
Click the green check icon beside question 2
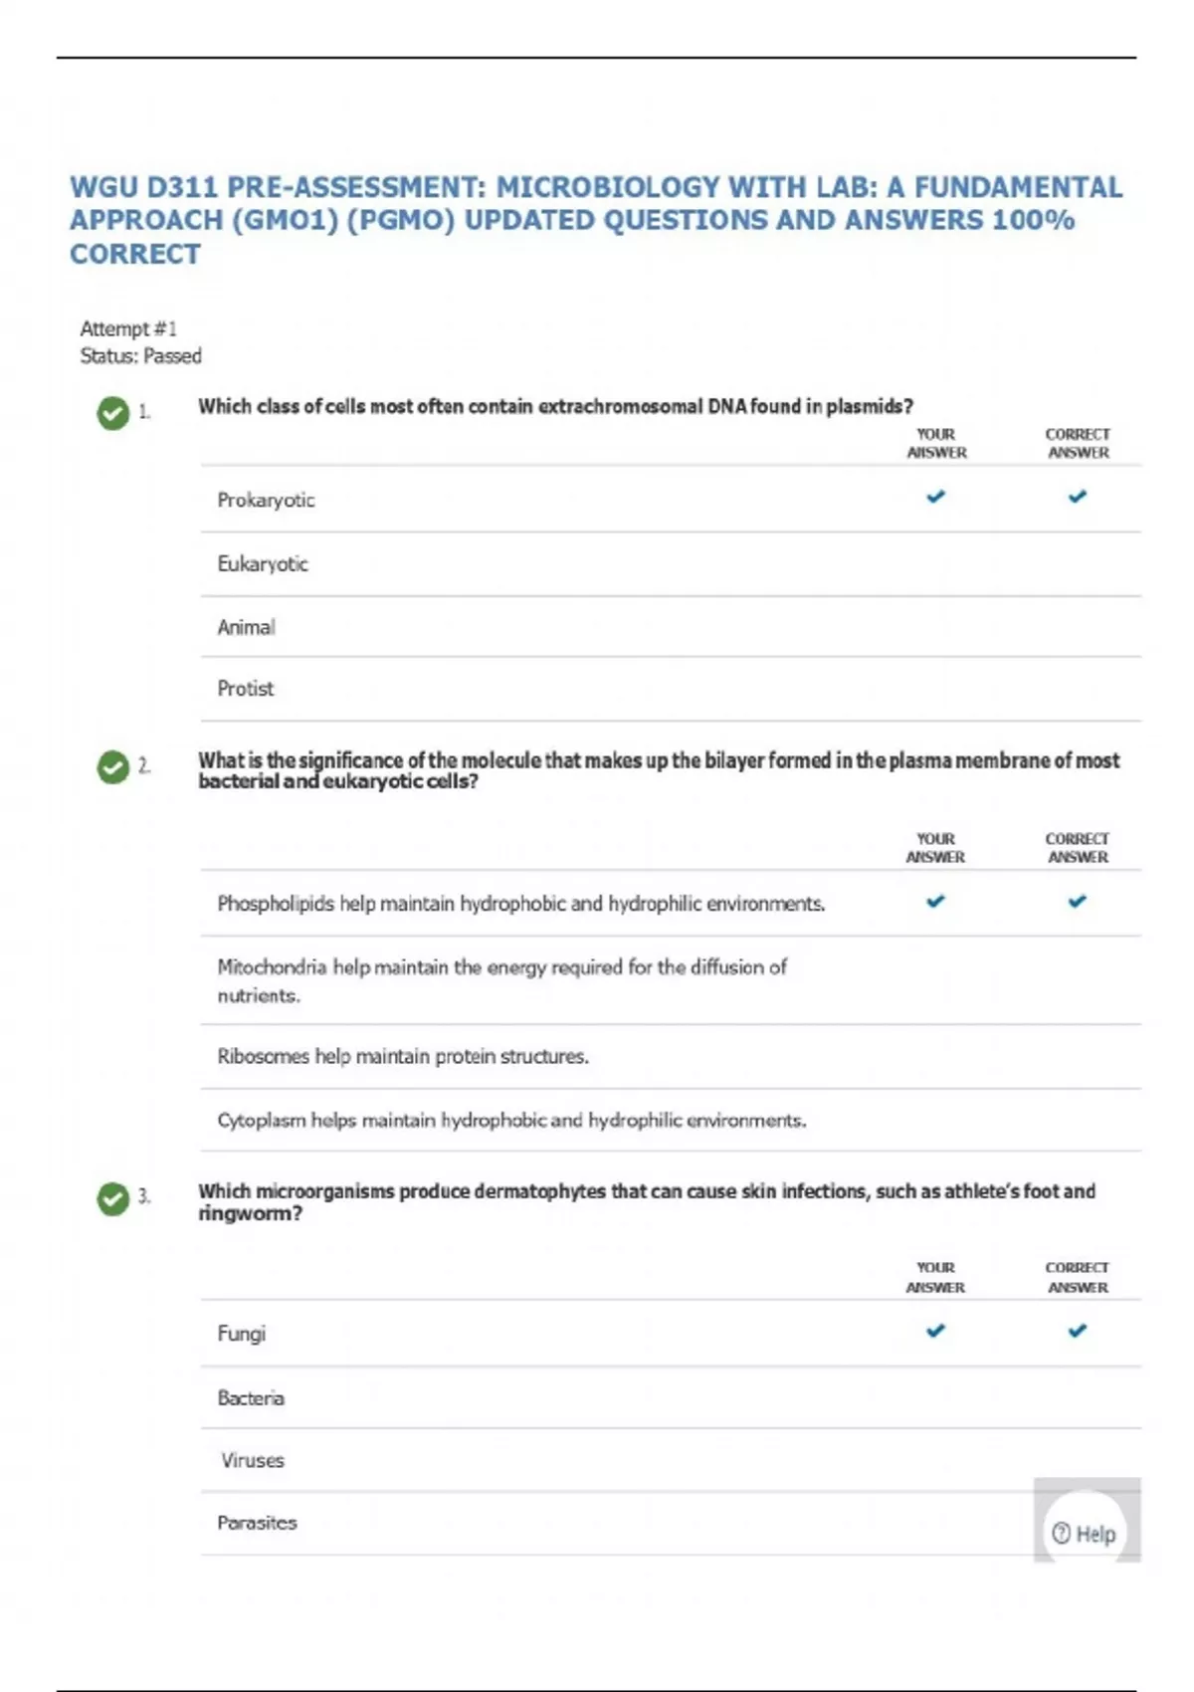113,767
